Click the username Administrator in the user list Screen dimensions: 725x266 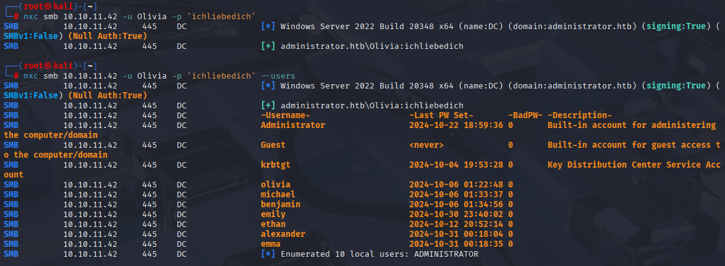coord(293,125)
